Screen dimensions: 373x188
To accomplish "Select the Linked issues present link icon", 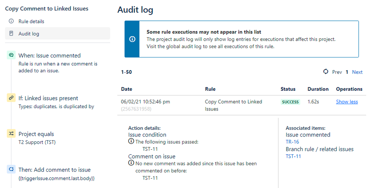I will [11, 98].
